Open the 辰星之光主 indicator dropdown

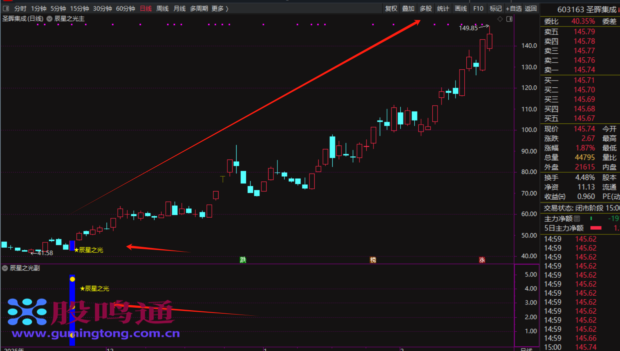[49, 19]
